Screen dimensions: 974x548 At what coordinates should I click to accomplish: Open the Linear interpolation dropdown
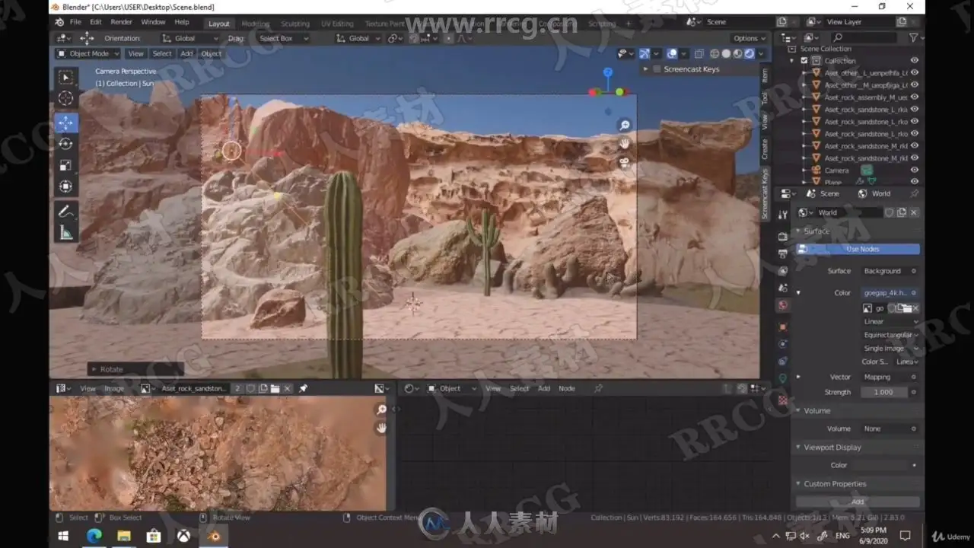coord(890,321)
